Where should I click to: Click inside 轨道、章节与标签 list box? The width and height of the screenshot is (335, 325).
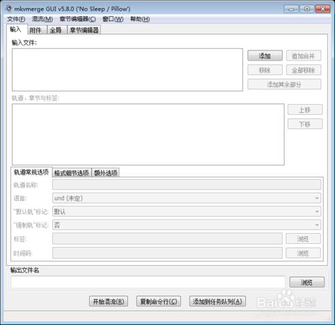148,134
